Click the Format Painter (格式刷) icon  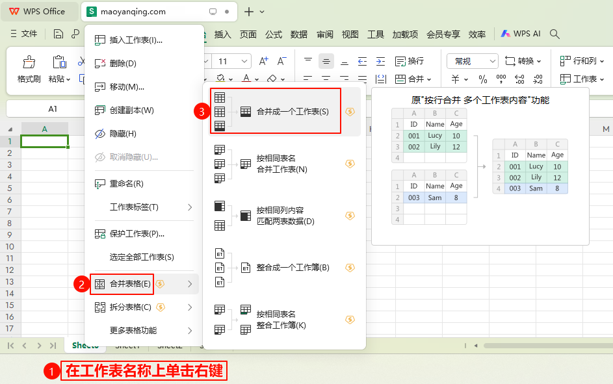coord(29,62)
